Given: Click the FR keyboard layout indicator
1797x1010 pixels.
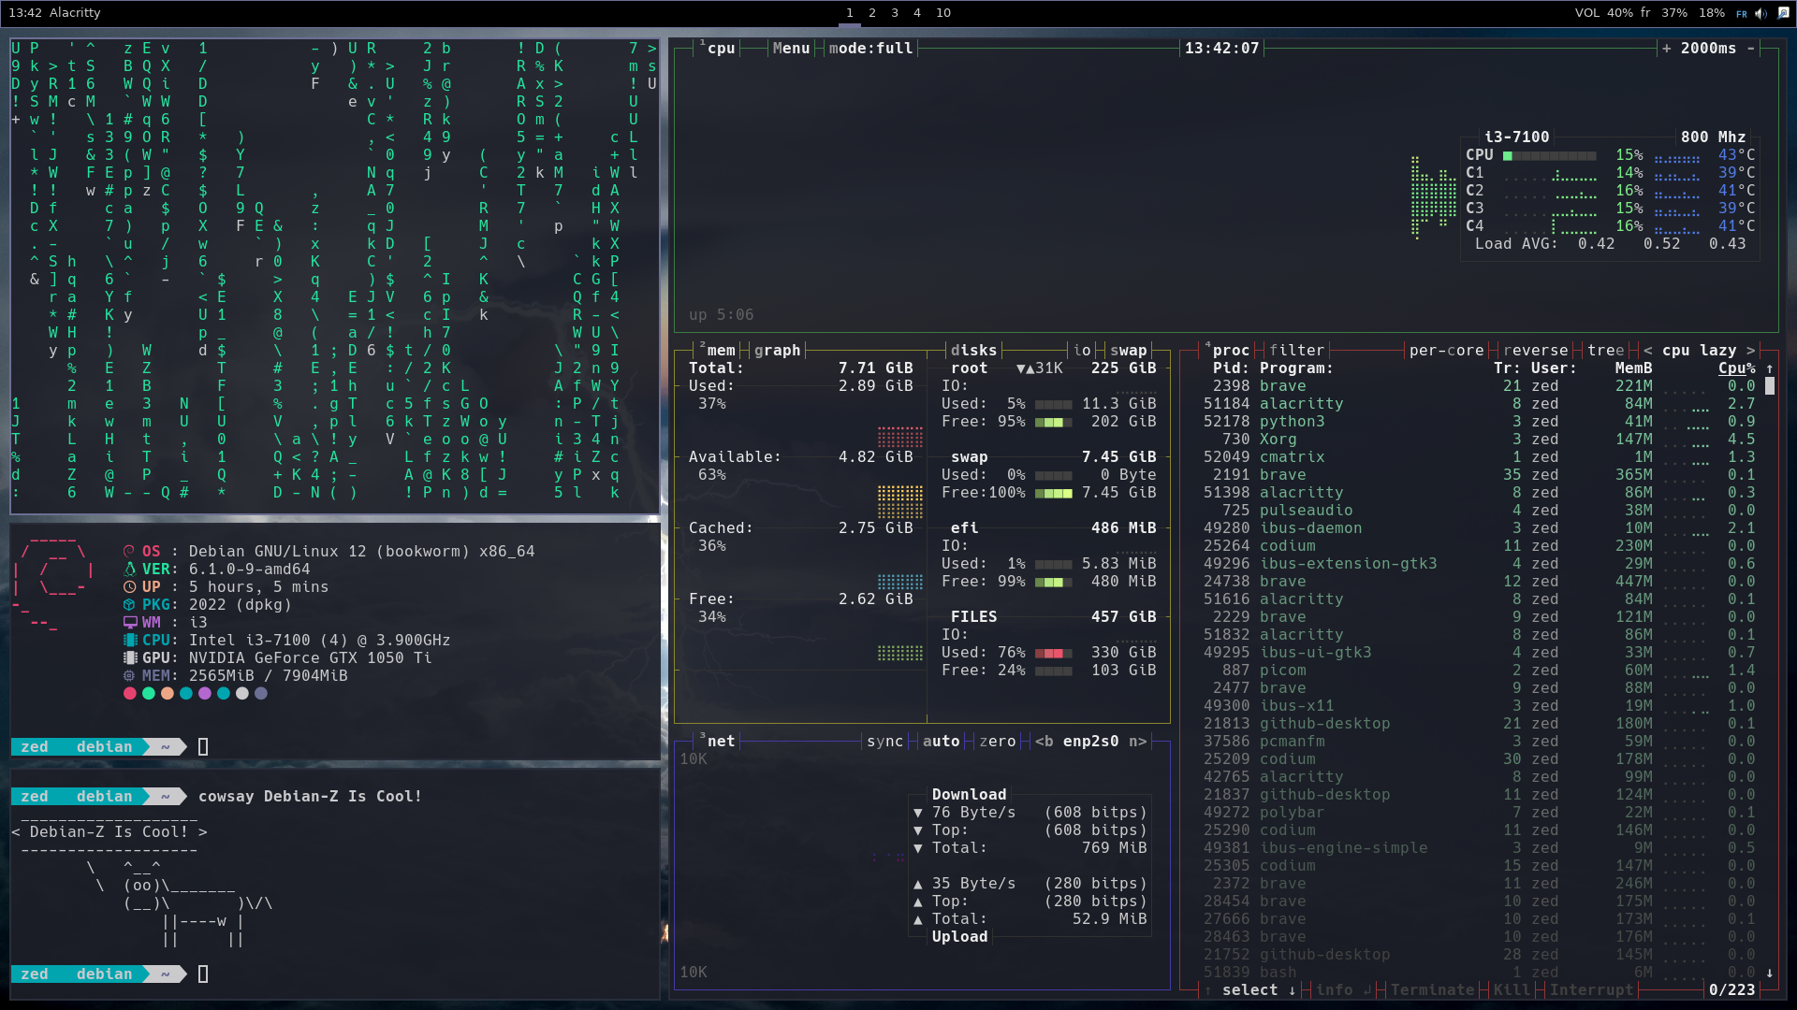Looking at the screenshot, I should (x=1743, y=12).
